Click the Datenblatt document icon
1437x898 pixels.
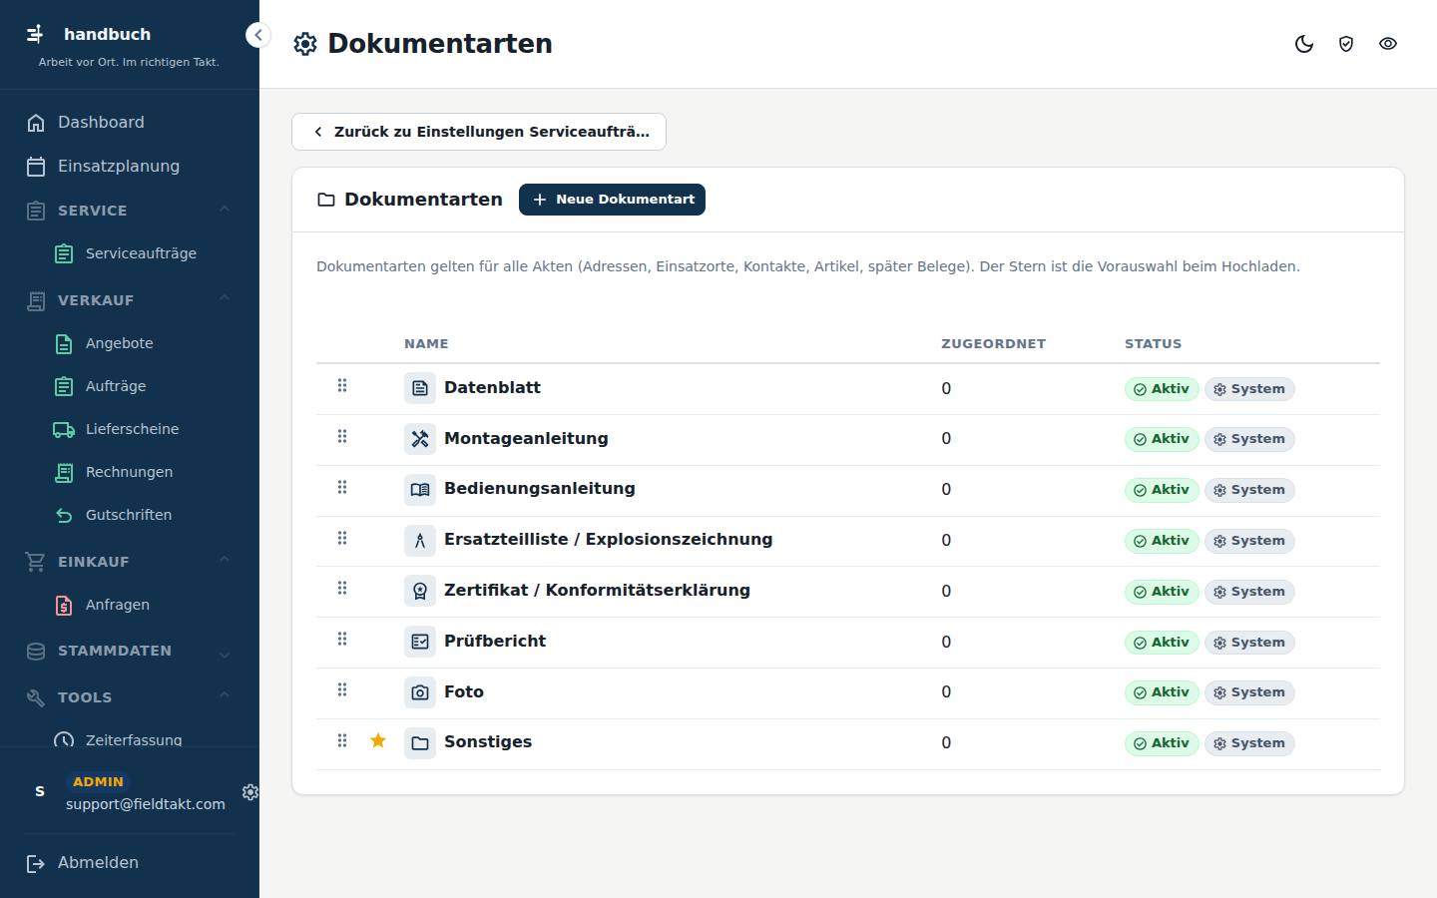click(x=420, y=388)
